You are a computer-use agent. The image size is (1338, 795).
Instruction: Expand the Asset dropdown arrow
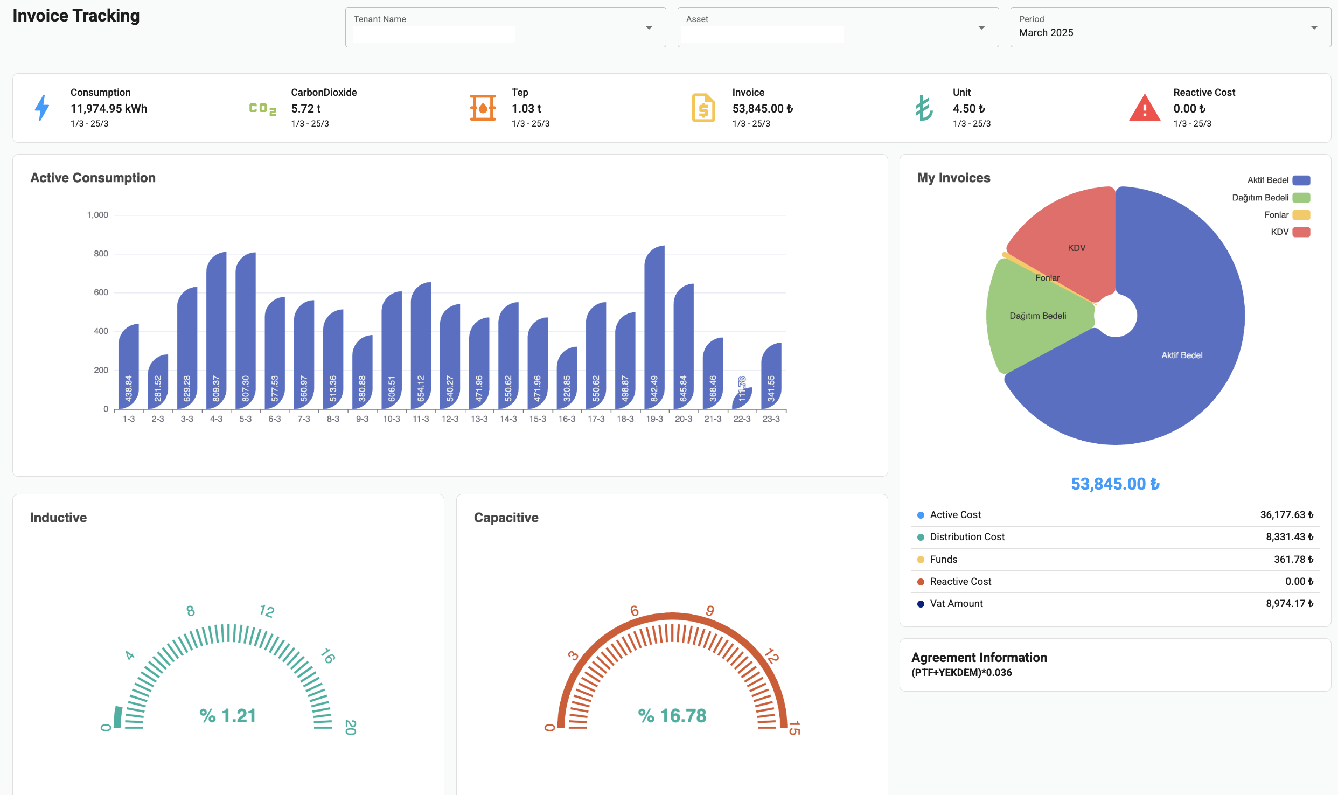click(x=981, y=27)
